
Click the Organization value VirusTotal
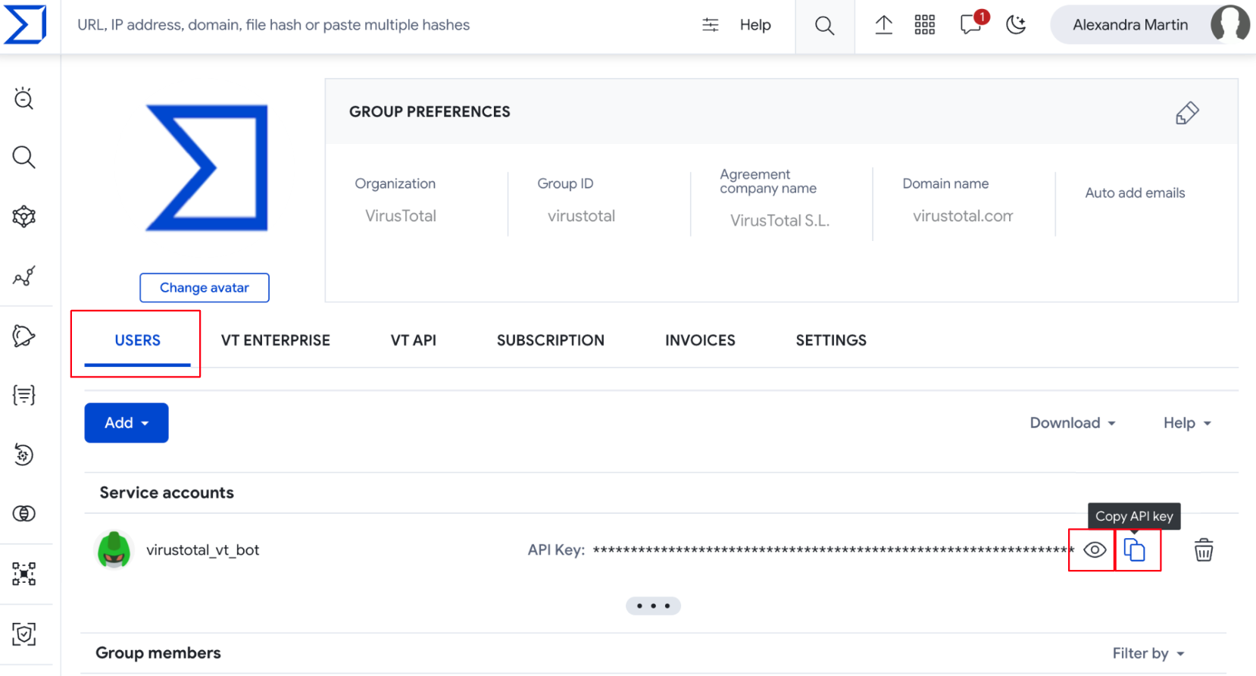click(401, 216)
